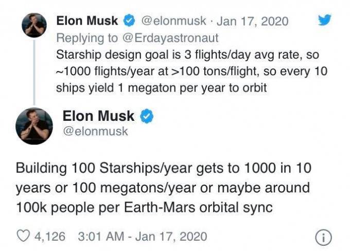This screenshot has width=350, height=251.
Task: Click the large Elon Musk display name
Action: (x=98, y=116)
